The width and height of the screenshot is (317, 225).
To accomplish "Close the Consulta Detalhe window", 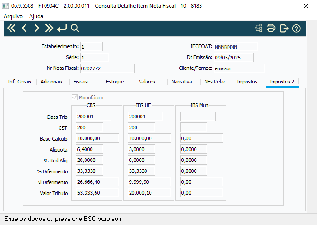I will point(306,6).
